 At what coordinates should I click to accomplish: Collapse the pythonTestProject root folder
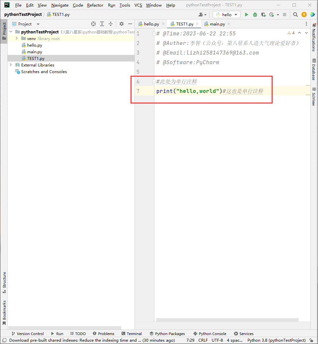11,32
